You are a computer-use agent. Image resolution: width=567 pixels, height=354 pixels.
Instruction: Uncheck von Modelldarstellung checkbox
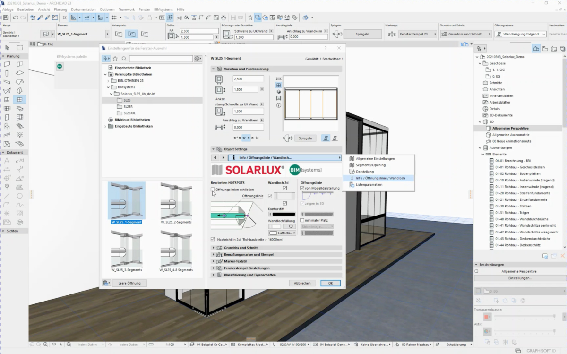click(302, 188)
